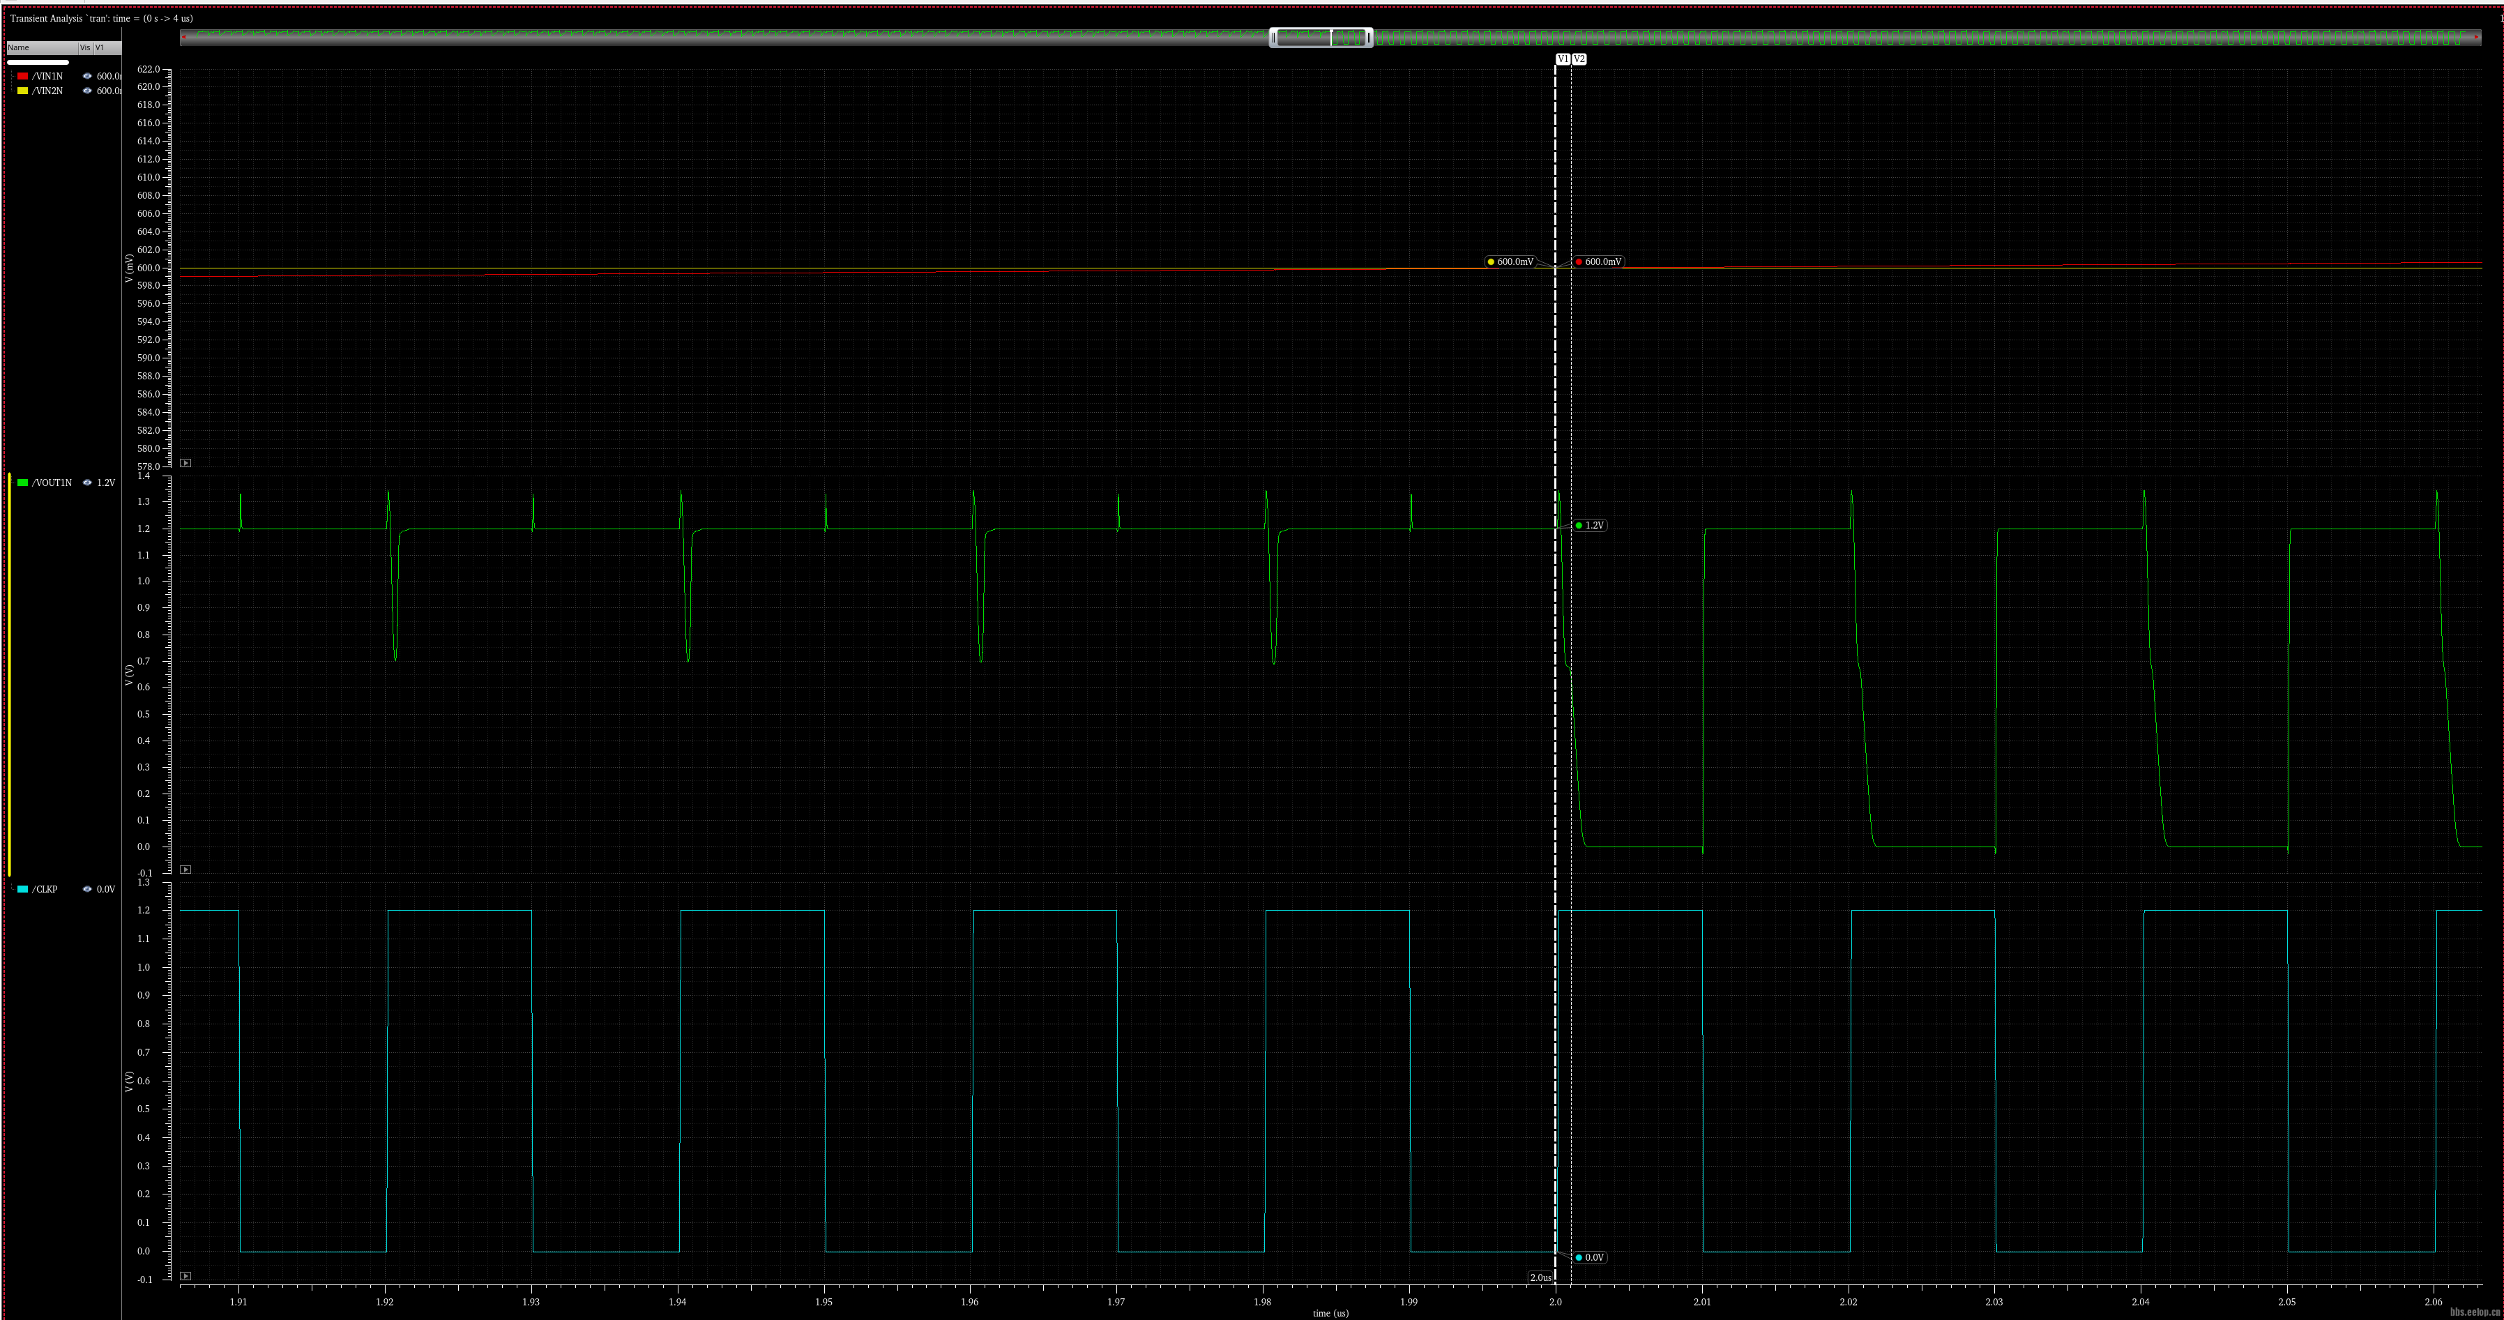The height and width of the screenshot is (1320, 2504).
Task: Click the cyan 0.0V marker label
Action: tap(1591, 1257)
